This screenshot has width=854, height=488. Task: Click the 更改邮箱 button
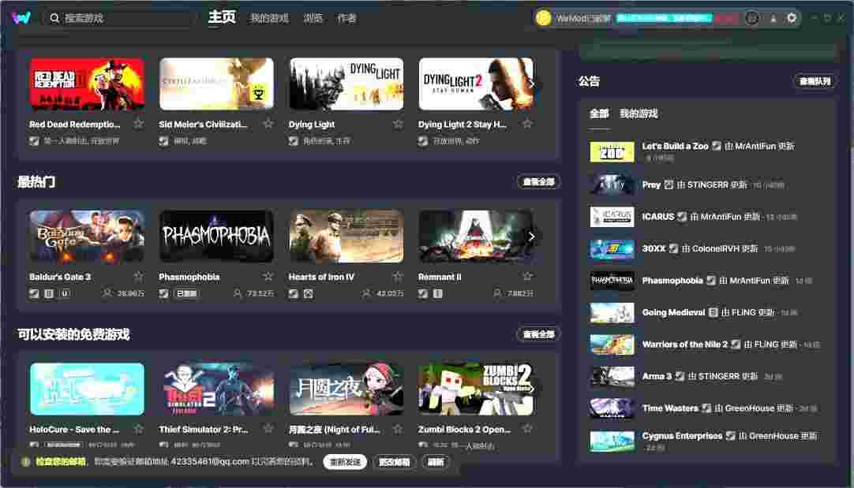coord(395,462)
